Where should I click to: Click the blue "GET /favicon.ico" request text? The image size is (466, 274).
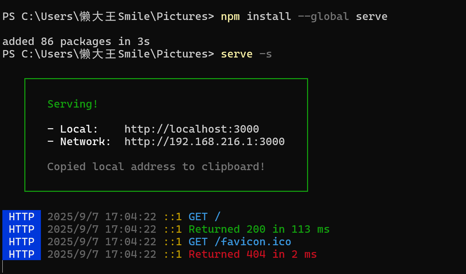tap(240, 242)
